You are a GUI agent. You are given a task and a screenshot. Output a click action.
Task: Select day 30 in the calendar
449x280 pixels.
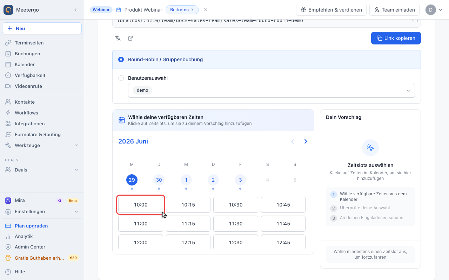click(159, 180)
